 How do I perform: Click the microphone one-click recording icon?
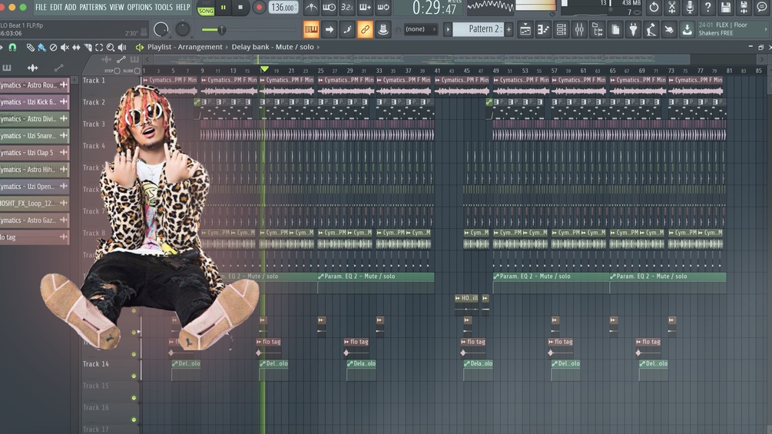(690, 8)
